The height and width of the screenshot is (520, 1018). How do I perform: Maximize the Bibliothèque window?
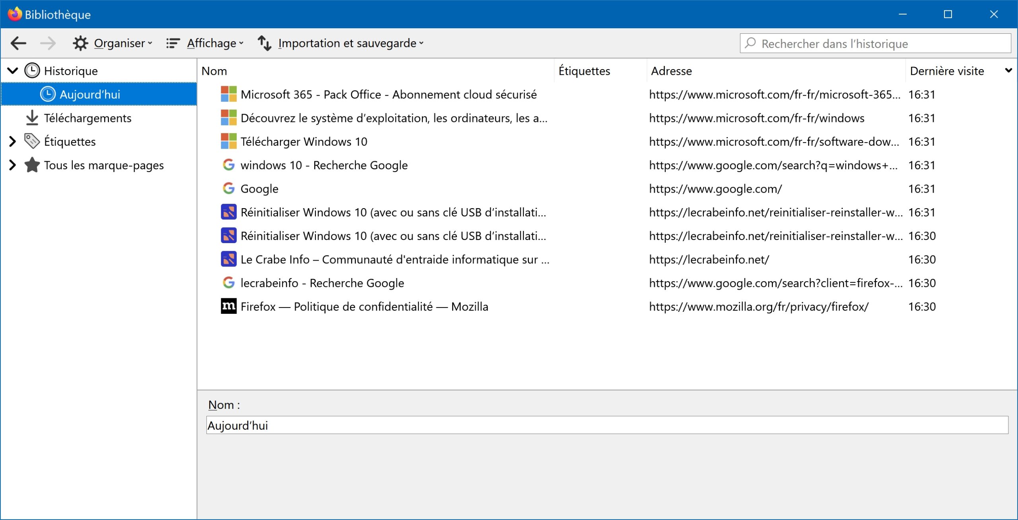948,14
